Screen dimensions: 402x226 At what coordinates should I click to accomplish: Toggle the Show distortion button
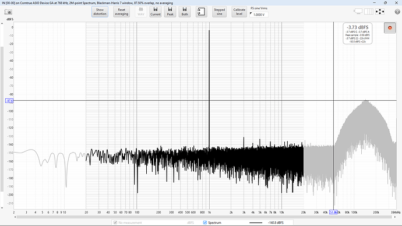100,12
